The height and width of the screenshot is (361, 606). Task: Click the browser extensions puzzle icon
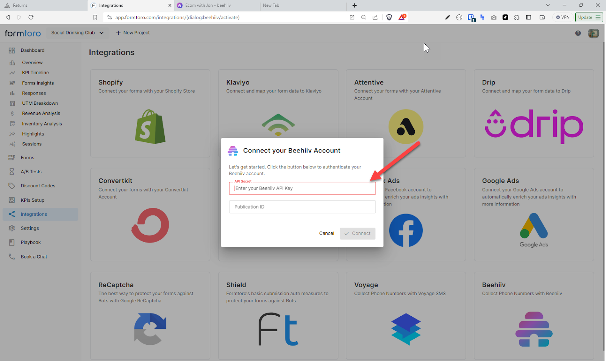pyautogui.click(x=517, y=17)
